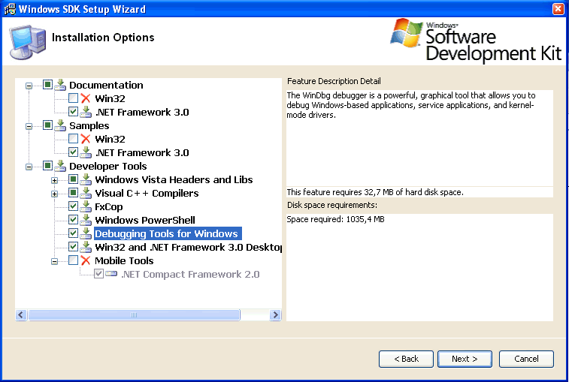The width and height of the screenshot is (569, 382).
Task: Enable the Mobile Tools checkbox
Action: coord(73,260)
